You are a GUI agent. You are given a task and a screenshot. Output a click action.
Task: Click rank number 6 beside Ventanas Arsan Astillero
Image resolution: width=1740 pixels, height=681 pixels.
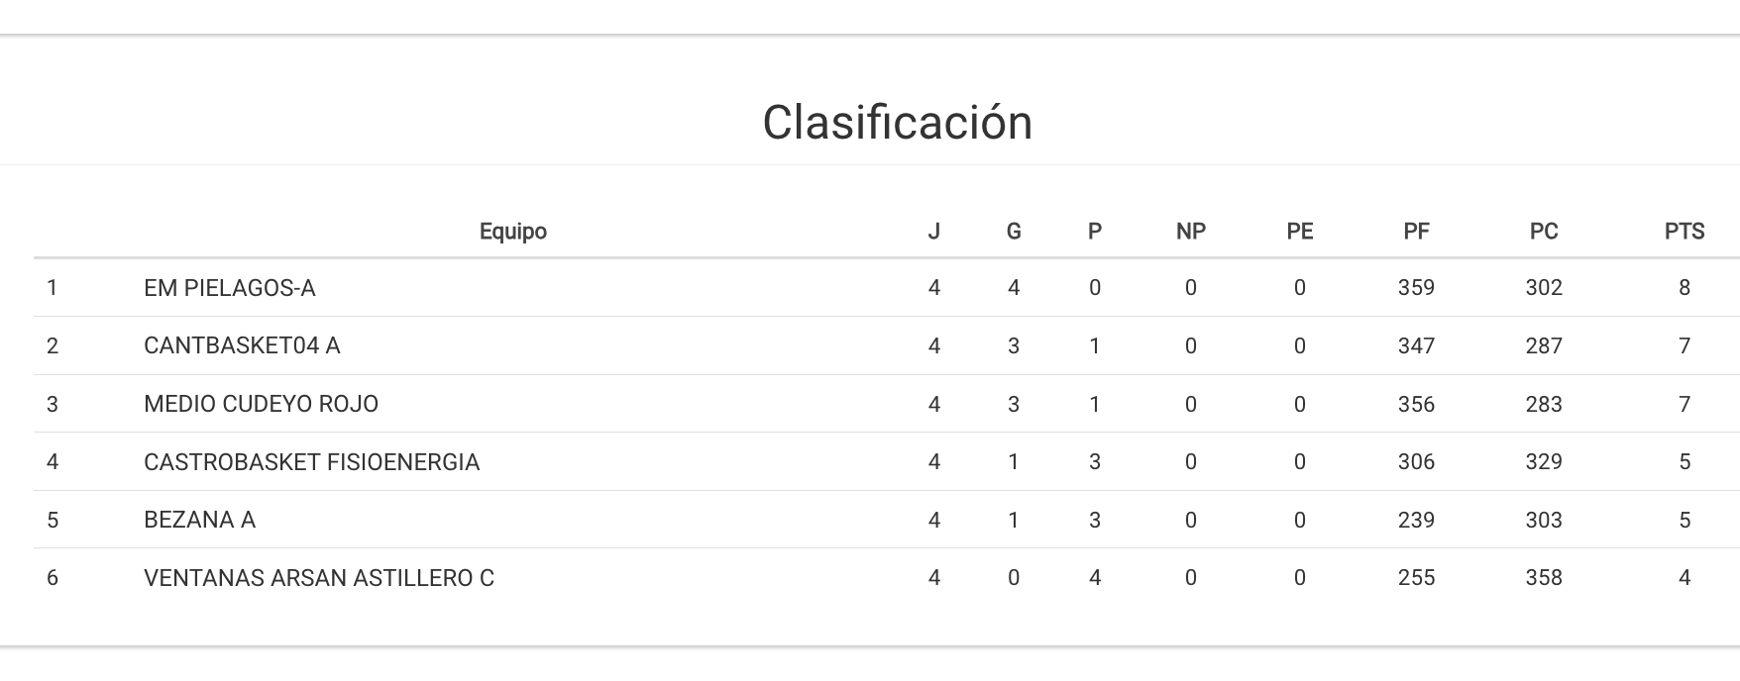[53, 578]
